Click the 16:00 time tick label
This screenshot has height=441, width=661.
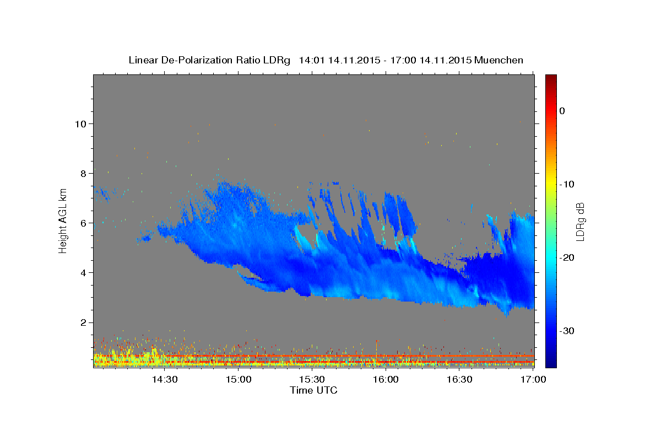[386, 380]
